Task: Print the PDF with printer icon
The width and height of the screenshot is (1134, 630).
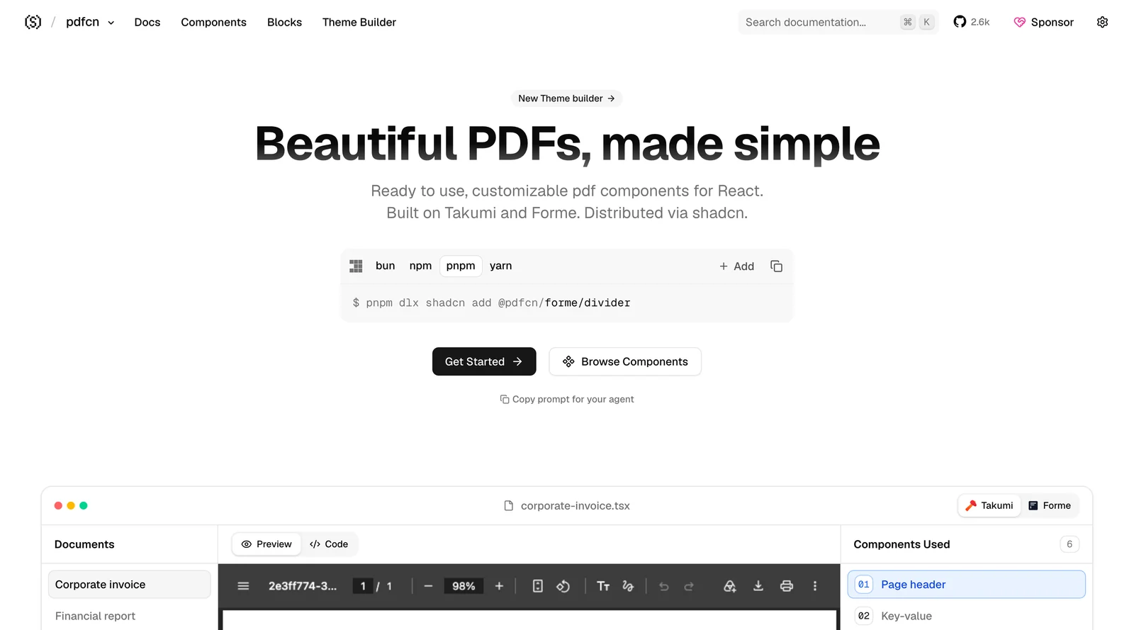Action: point(787,586)
